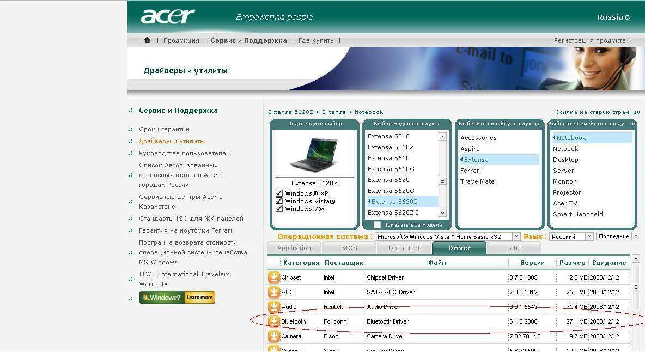Screen dimensions: 645x352
Task: Click the download icon for the AHCI row
Action: click(x=273, y=292)
